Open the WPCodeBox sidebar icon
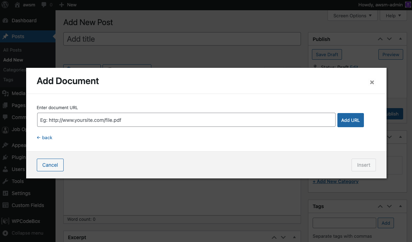The height and width of the screenshot is (242, 412). click(5, 221)
